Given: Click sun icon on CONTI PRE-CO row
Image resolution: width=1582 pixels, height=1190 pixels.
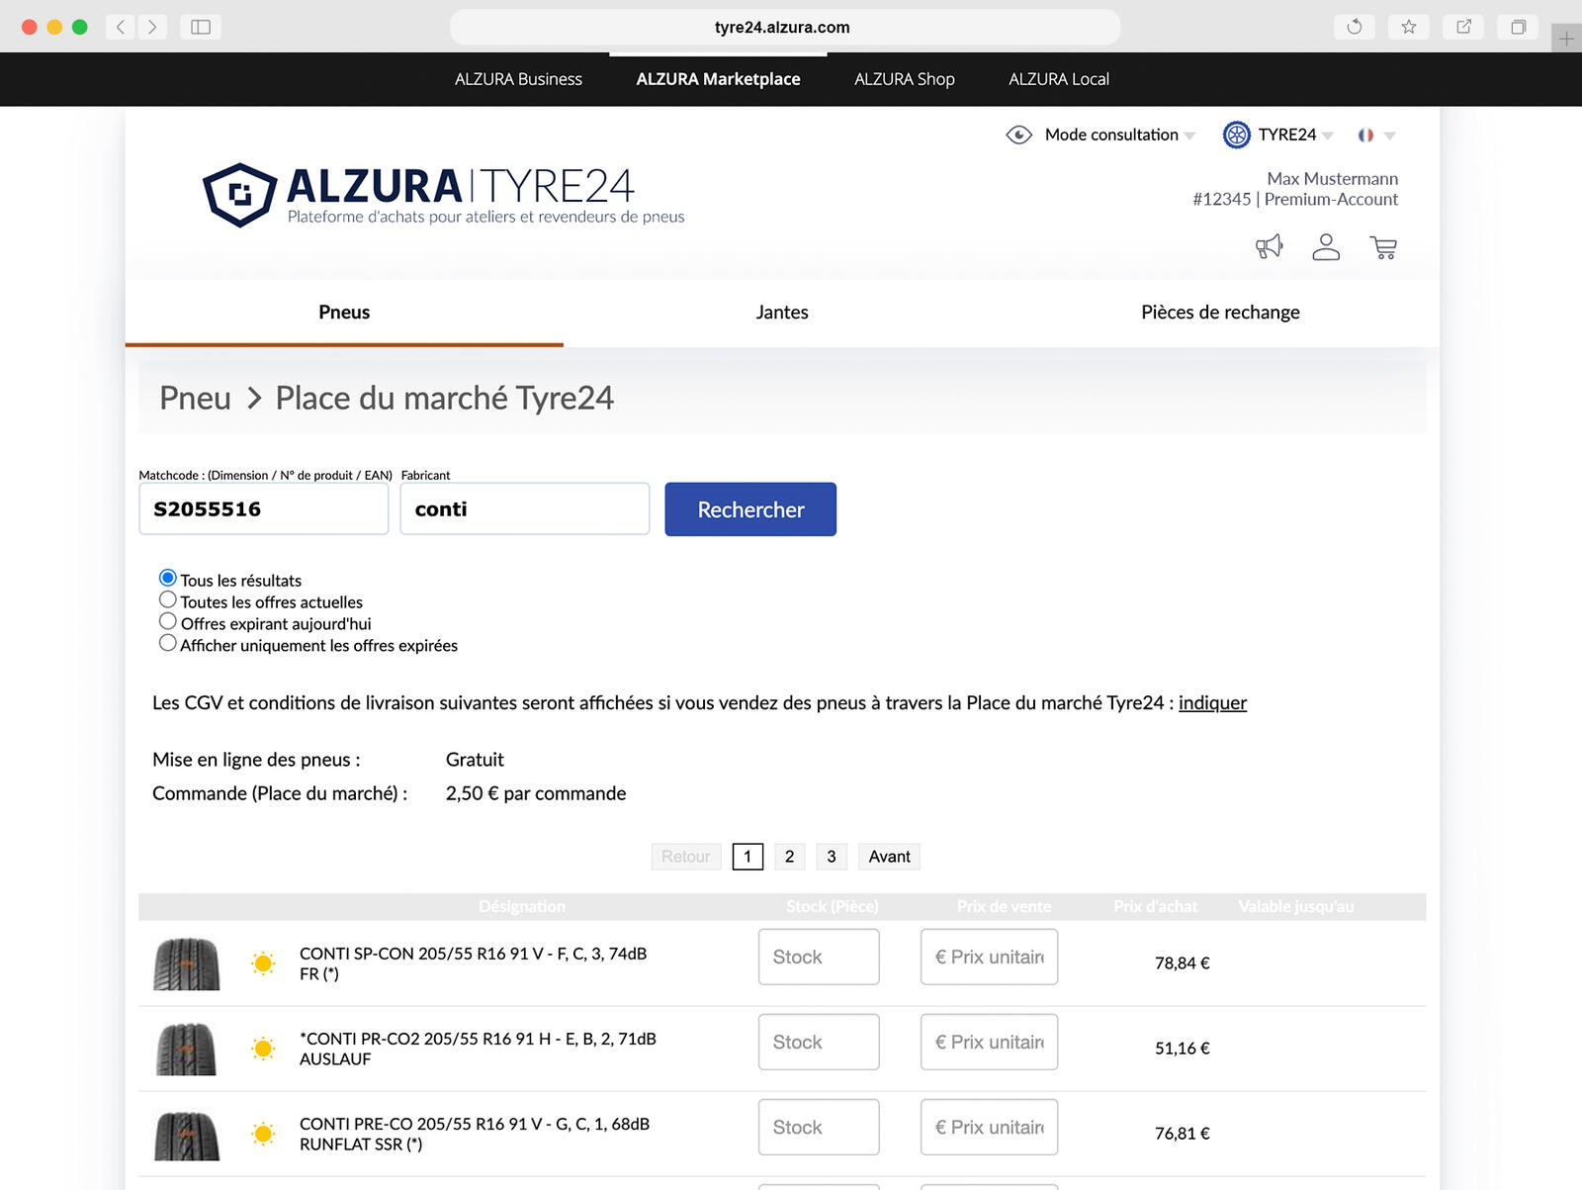Looking at the screenshot, I should pyautogui.click(x=263, y=1134).
